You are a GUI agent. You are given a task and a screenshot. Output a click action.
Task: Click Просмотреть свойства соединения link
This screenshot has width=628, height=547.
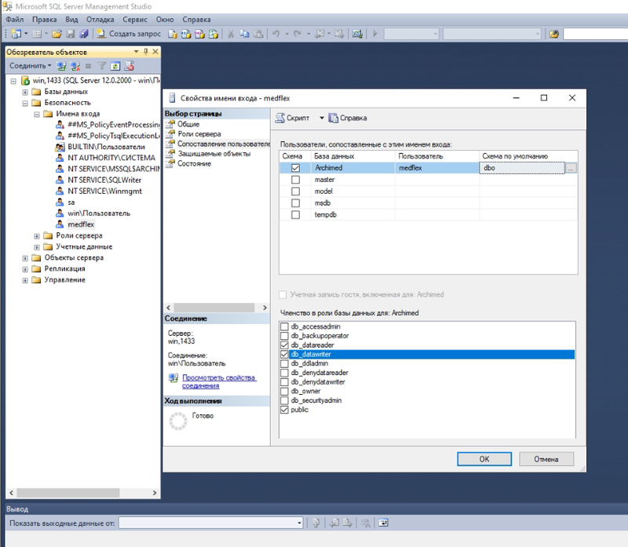(219, 381)
